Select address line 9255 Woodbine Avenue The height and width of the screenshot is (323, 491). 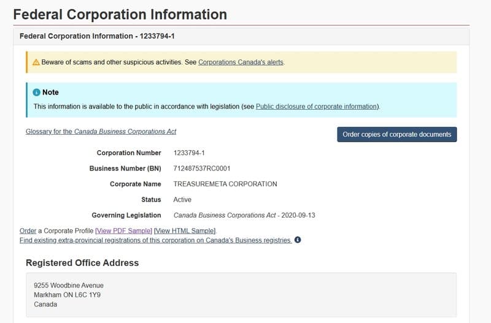[x=69, y=286]
